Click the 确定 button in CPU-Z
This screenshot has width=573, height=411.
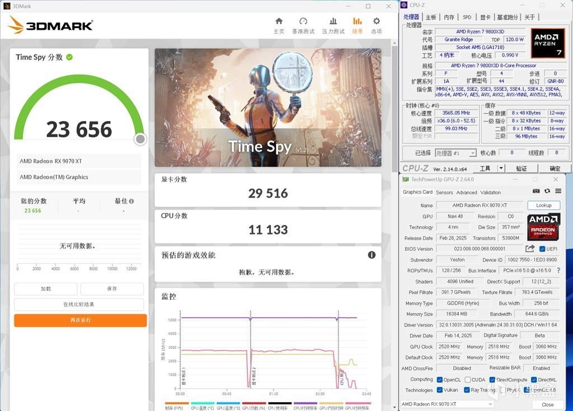pos(555,168)
